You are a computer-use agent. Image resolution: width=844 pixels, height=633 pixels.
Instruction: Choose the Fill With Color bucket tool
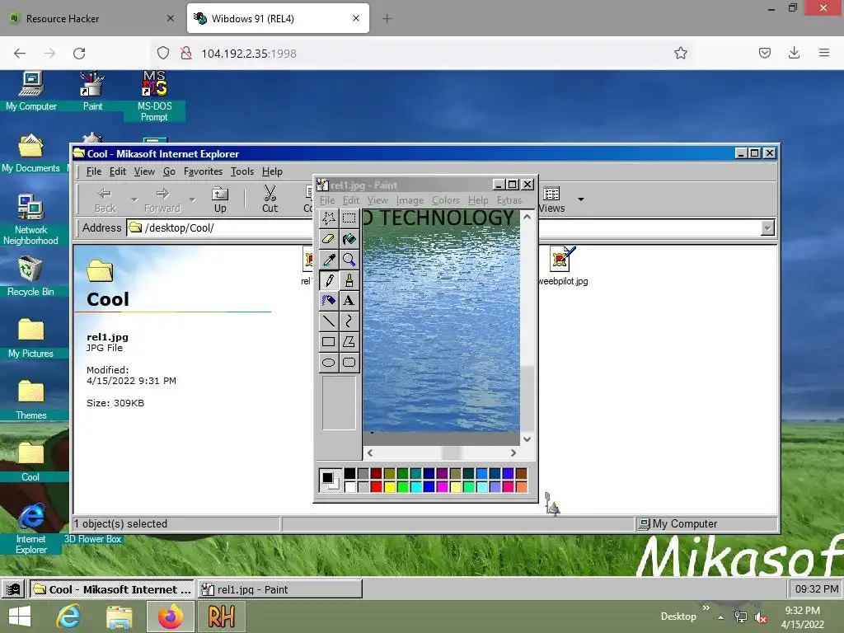(x=349, y=239)
